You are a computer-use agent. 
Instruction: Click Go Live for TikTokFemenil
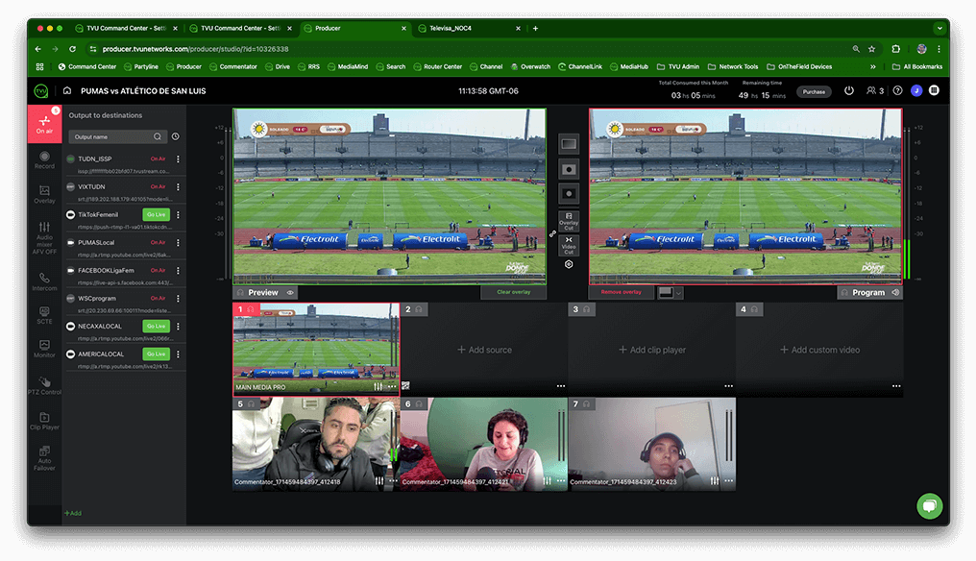(x=157, y=215)
